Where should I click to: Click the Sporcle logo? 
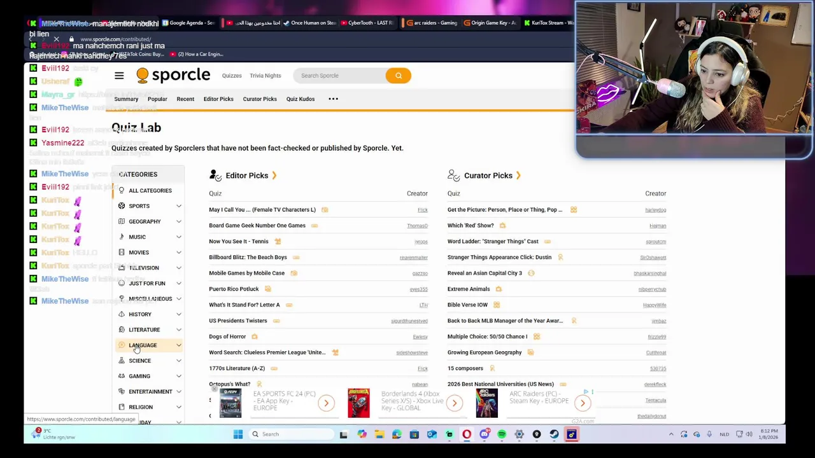[173, 76]
